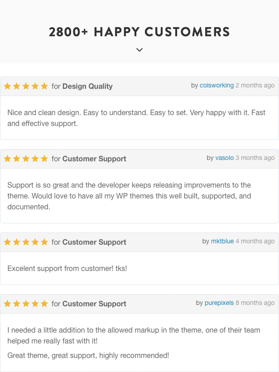Viewport: 279px width, 372px height.
Task: Click the 'Nice and clean design' review text
Action: coord(136,118)
